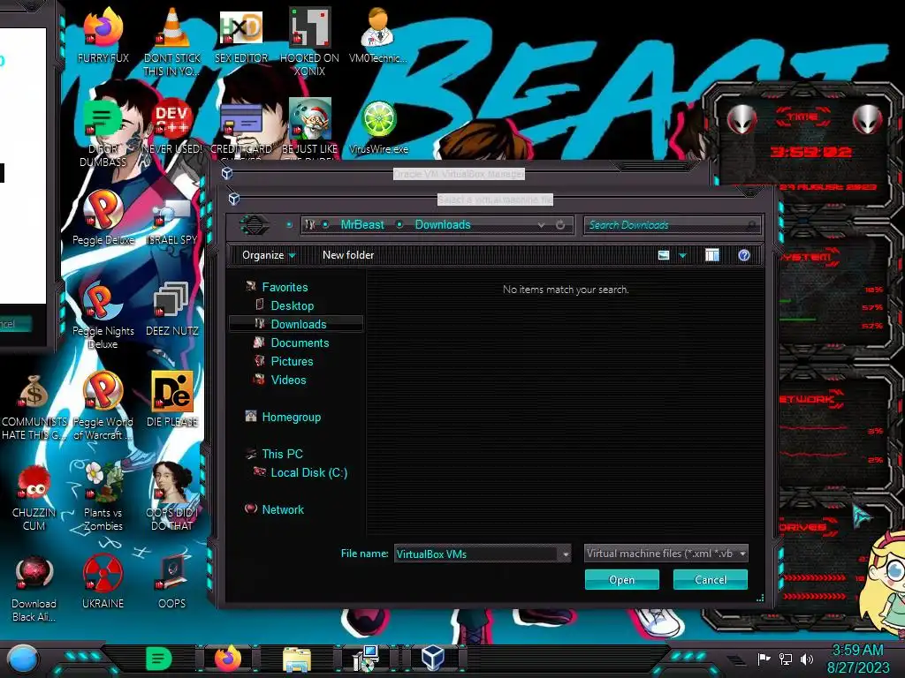Open the Download Black Ali... shortcut
The width and height of the screenshot is (905, 678).
34,589
